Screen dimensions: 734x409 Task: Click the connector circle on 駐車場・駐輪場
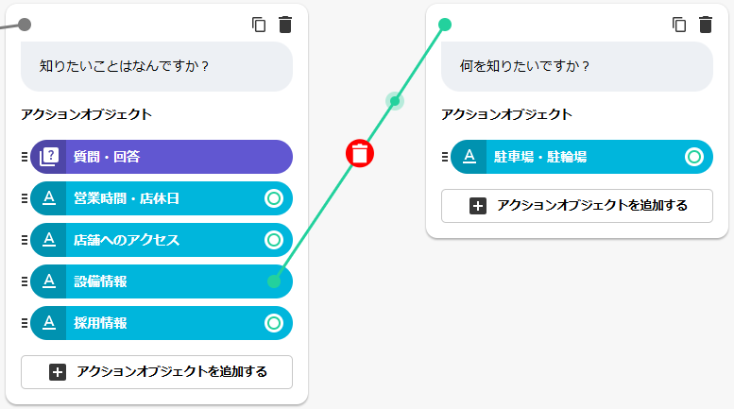point(694,157)
